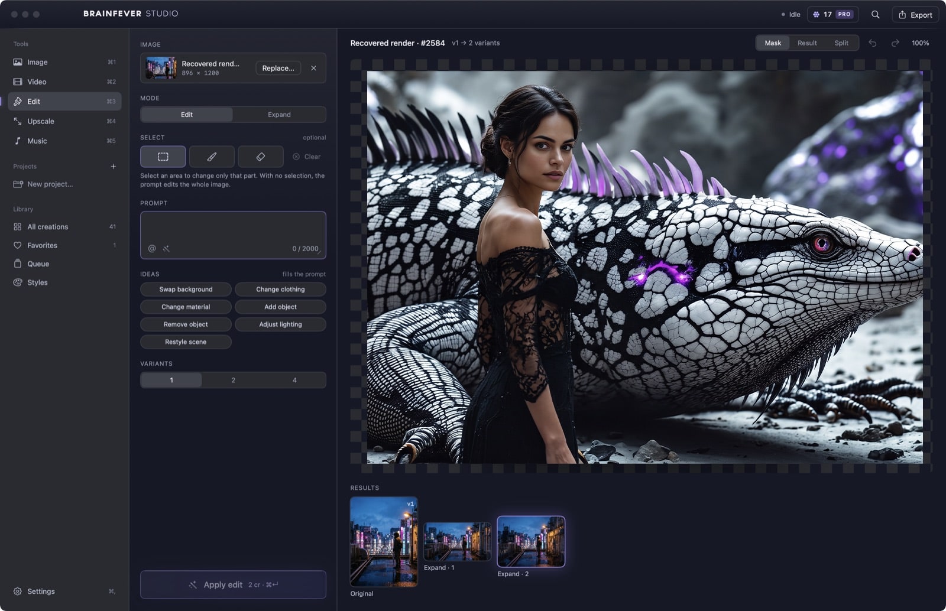The image size is (946, 611).
Task: Click the Export button
Action: coord(915,15)
